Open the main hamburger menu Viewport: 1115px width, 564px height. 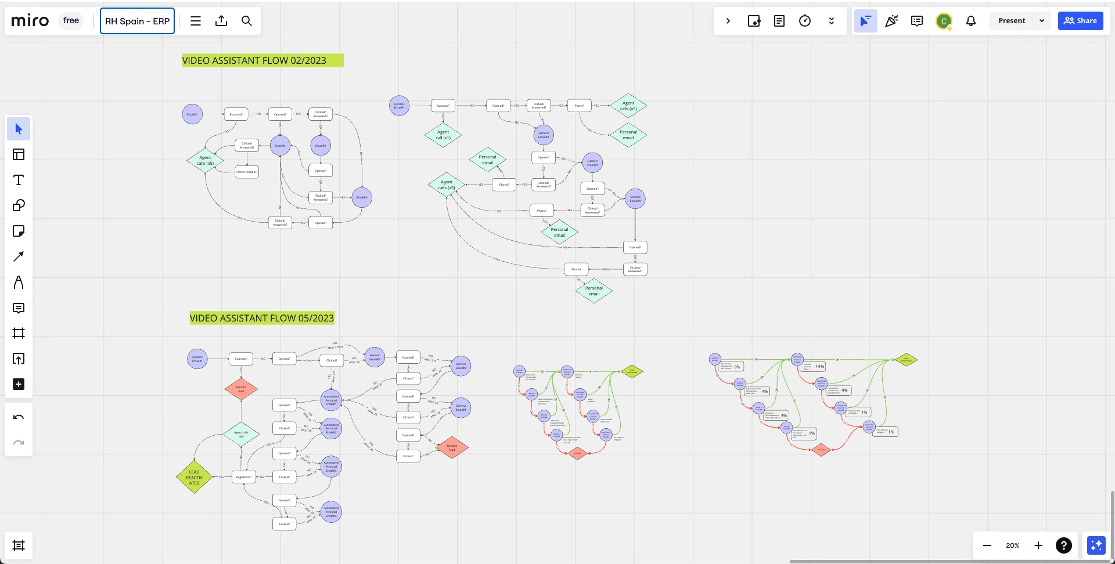[x=196, y=21]
